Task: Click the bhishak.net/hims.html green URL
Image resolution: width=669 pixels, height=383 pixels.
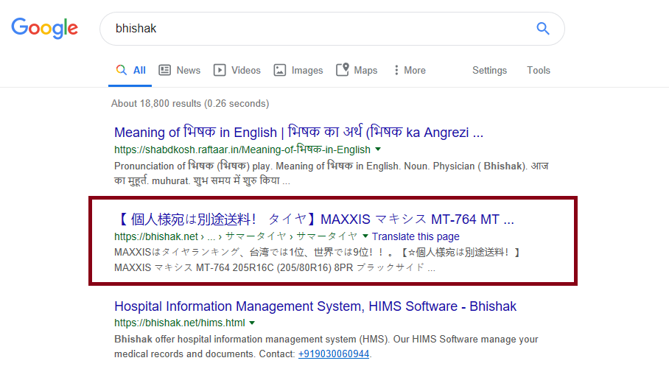Action: [x=180, y=323]
